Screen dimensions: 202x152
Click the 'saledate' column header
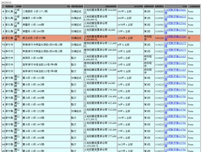point(159,6)
